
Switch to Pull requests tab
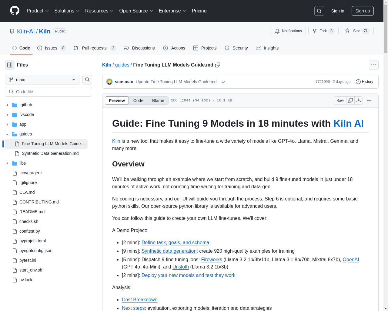pos(95,48)
